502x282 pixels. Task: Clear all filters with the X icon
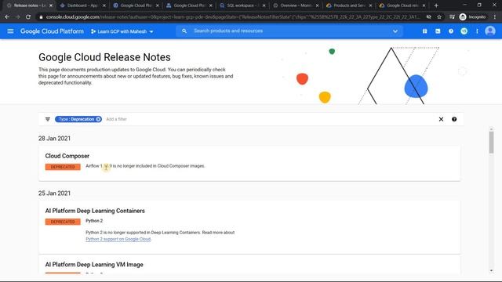441,119
